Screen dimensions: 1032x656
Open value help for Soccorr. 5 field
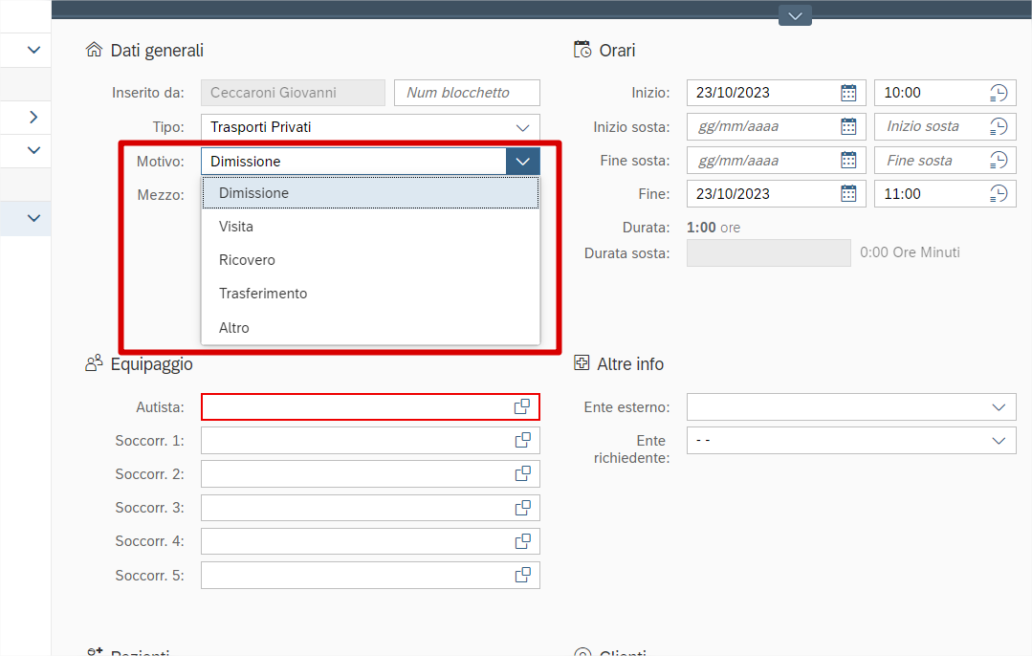(x=522, y=576)
